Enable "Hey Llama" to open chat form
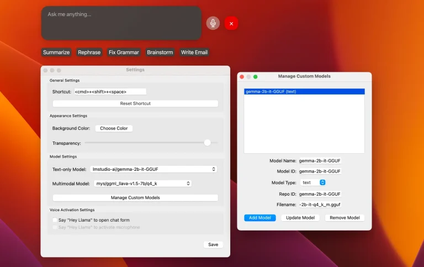The width and height of the screenshot is (424, 267). coord(55,220)
